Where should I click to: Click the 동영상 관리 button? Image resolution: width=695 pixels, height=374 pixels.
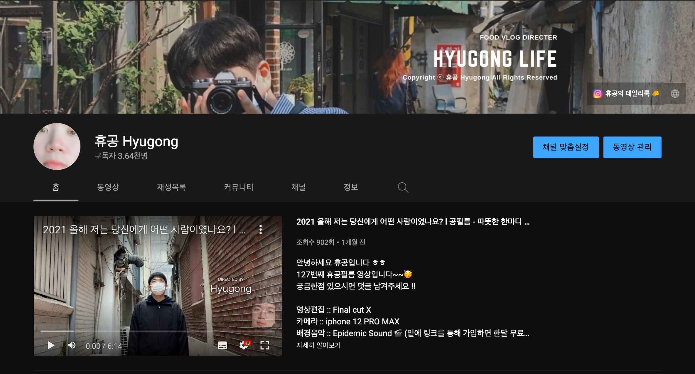click(x=632, y=147)
